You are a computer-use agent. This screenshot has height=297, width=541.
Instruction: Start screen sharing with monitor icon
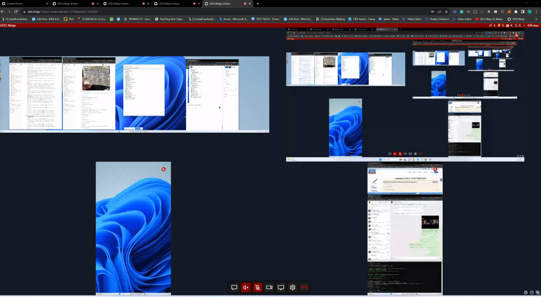point(281,287)
